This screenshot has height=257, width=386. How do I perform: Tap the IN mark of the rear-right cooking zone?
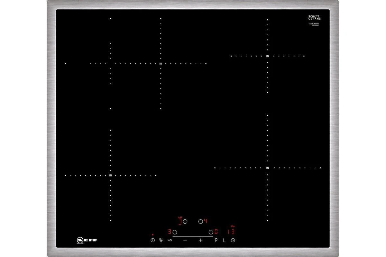click(267, 56)
